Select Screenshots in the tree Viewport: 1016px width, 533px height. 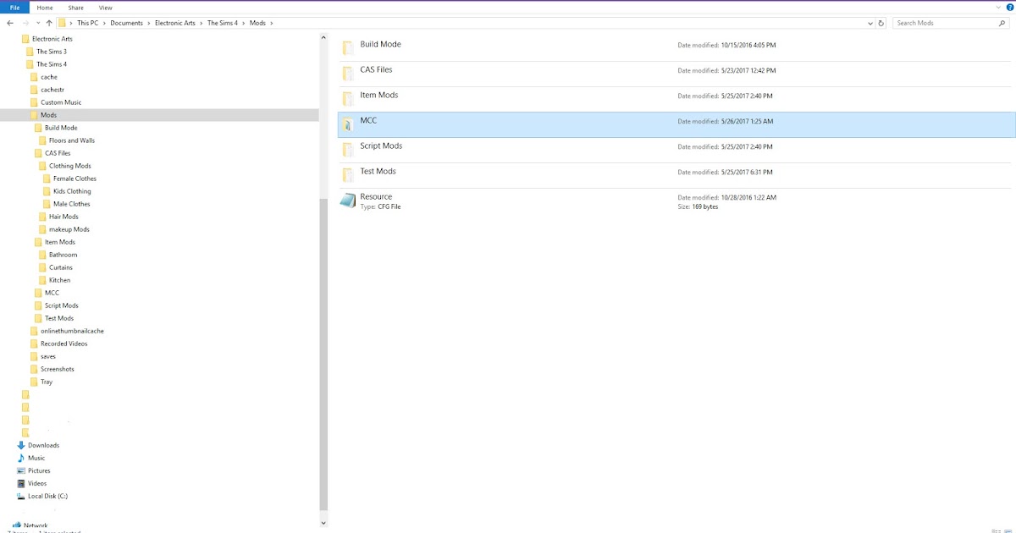pos(58,369)
